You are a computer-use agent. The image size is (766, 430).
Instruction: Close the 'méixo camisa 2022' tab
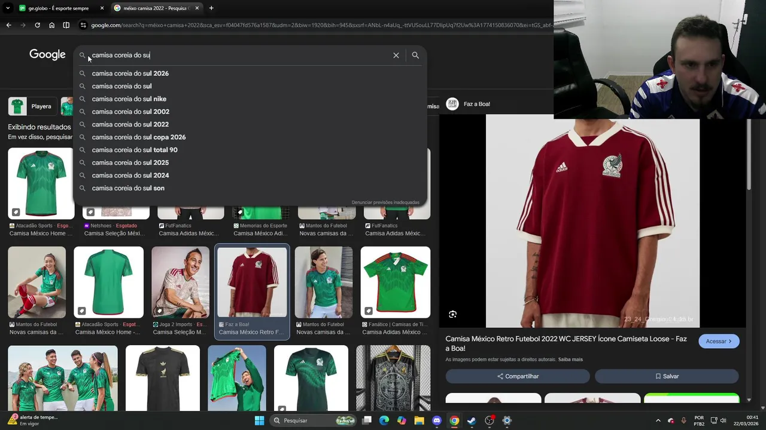197,8
